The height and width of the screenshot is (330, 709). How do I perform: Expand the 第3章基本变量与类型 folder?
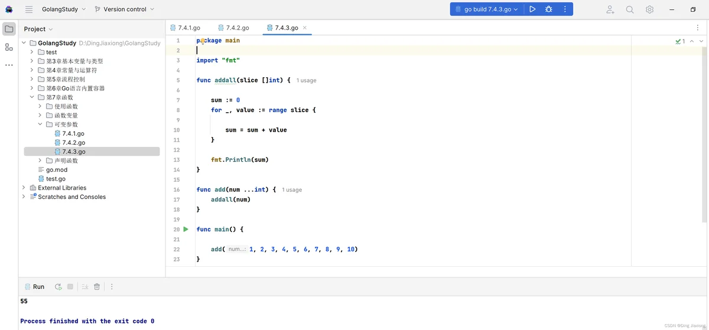click(32, 61)
